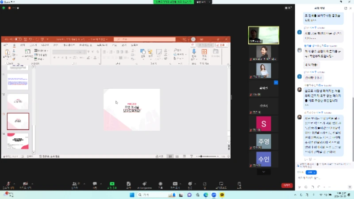Open Zoom reactions menu icon

(x=190, y=183)
